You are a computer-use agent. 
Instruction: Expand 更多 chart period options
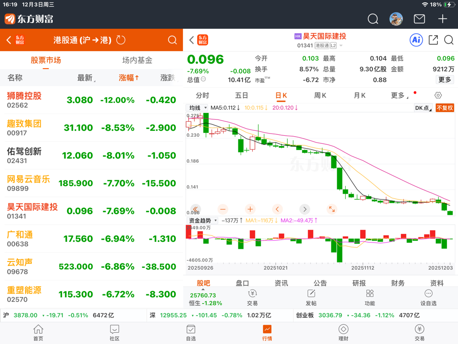pos(399,95)
